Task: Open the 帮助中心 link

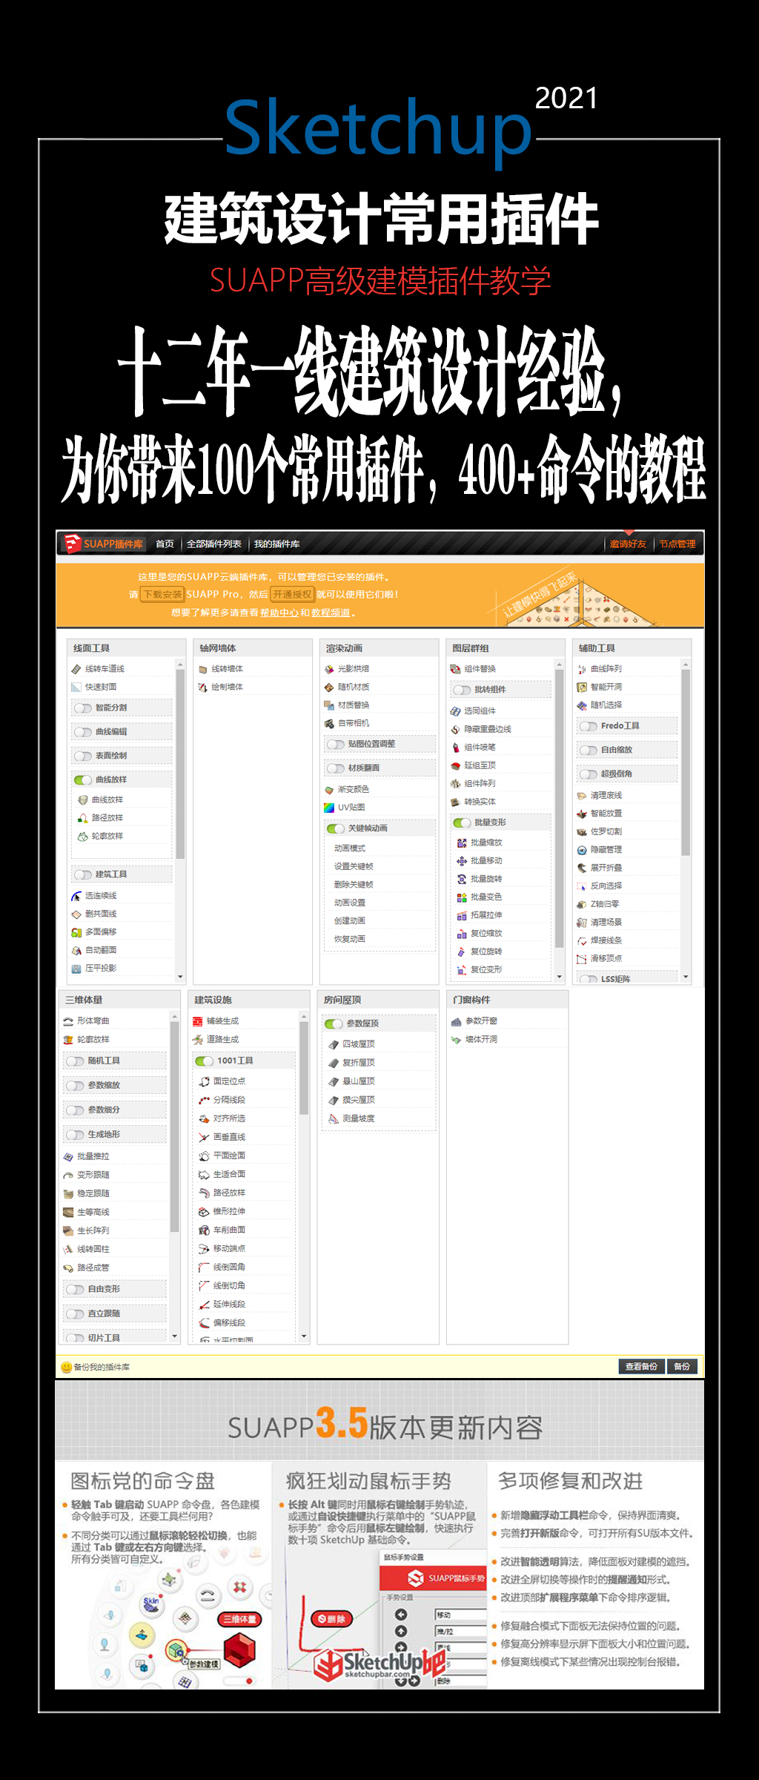Action: pos(279,613)
